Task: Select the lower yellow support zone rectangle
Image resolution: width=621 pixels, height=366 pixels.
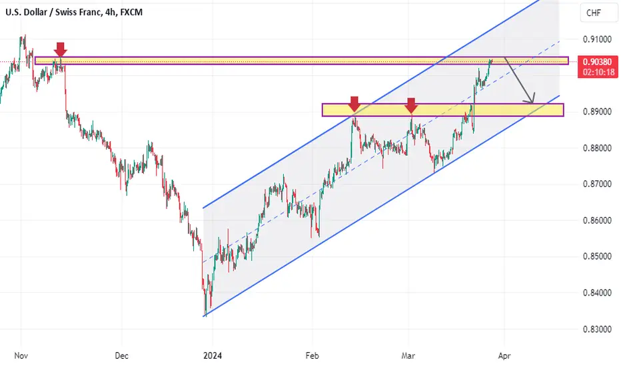Action: click(x=443, y=110)
